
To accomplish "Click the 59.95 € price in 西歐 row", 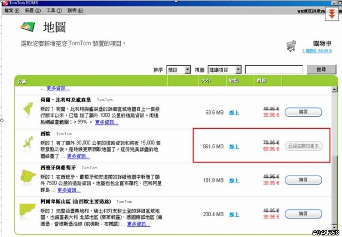I will click(x=271, y=149).
